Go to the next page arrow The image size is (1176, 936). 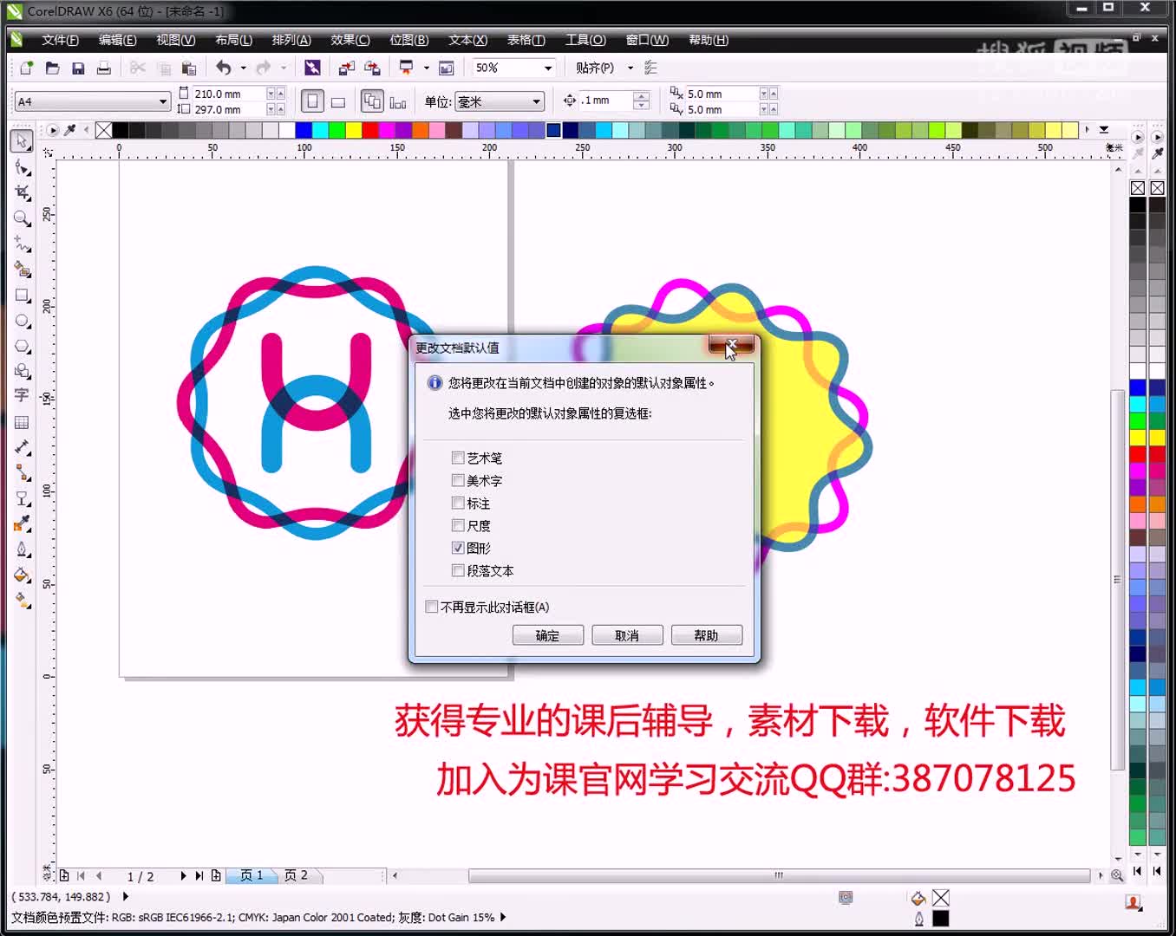[x=183, y=875]
